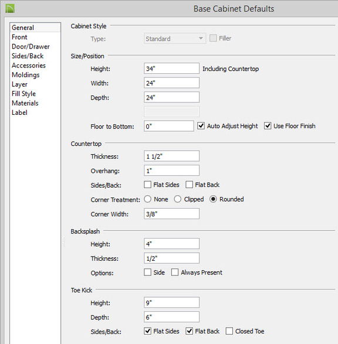Select the Clipped corner treatment
This screenshot has width=338, height=344.
pyautogui.click(x=177, y=199)
